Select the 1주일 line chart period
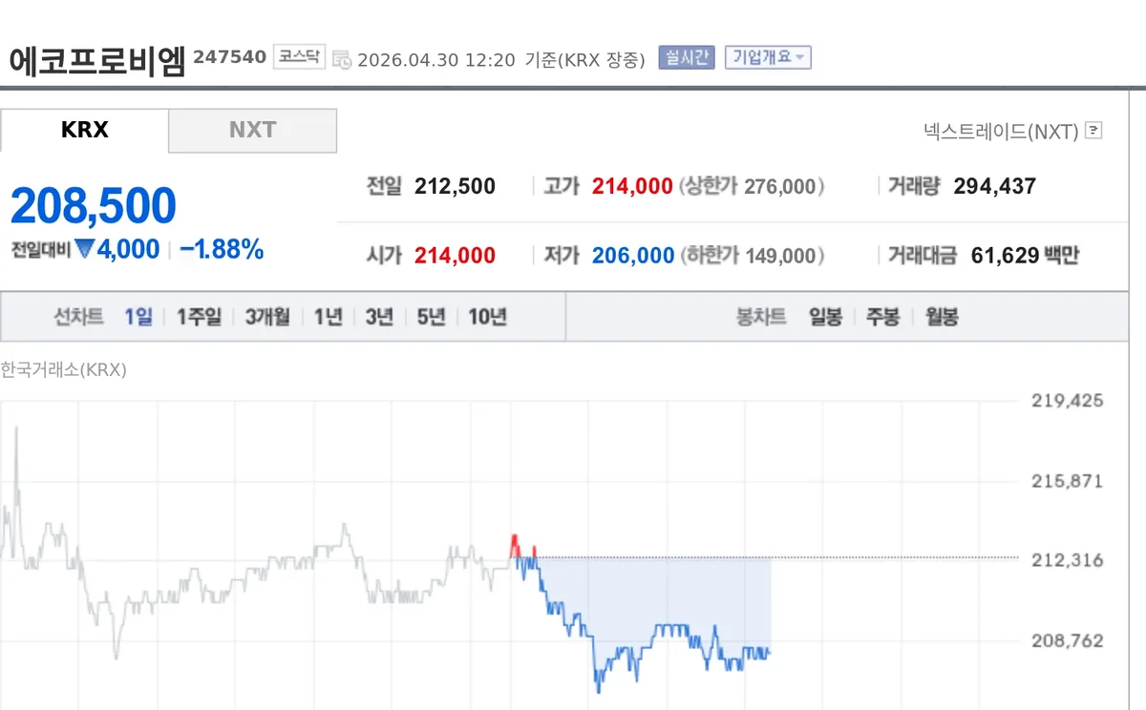Viewport: 1146px width, 710px height. [x=199, y=317]
